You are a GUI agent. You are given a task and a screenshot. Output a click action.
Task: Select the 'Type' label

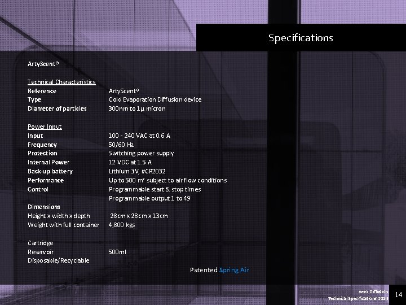[34, 100]
